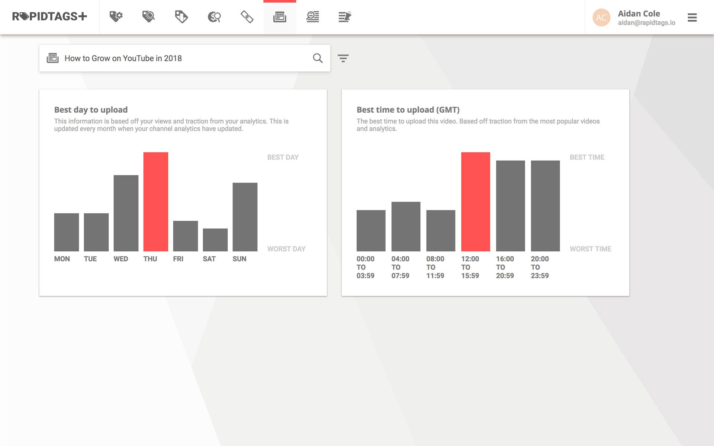The height and width of the screenshot is (446, 714).
Task: Click the AC user avatar
Action: click(601, 17)
